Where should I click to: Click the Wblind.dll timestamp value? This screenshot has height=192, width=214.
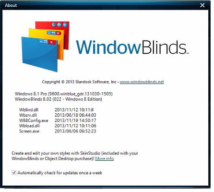click(74, 110)
